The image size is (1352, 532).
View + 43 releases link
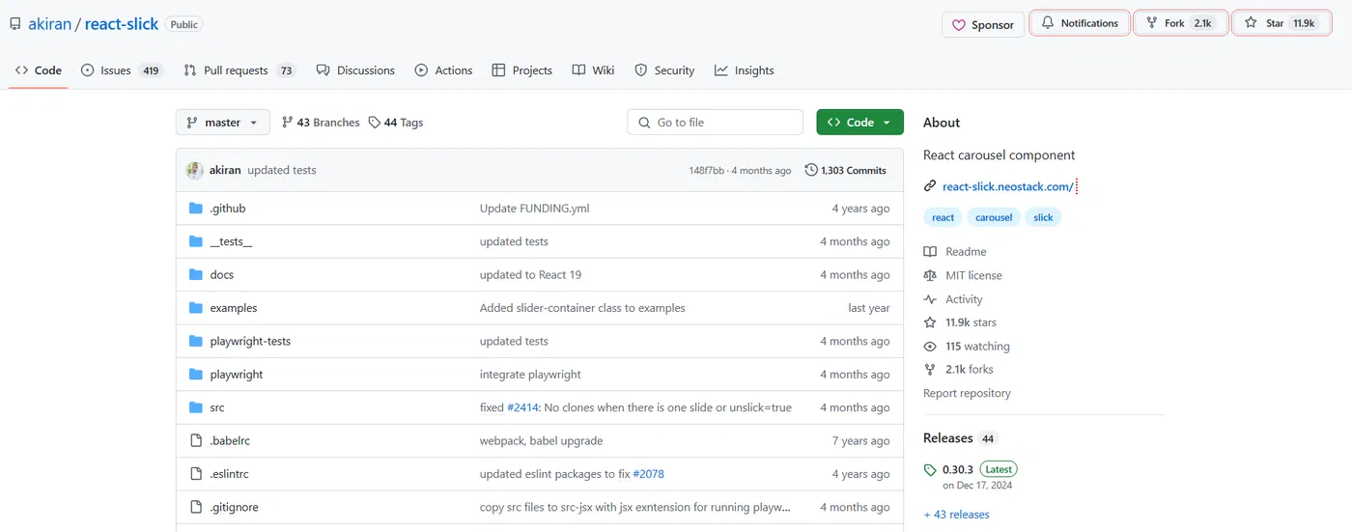[x=956, y=515]
